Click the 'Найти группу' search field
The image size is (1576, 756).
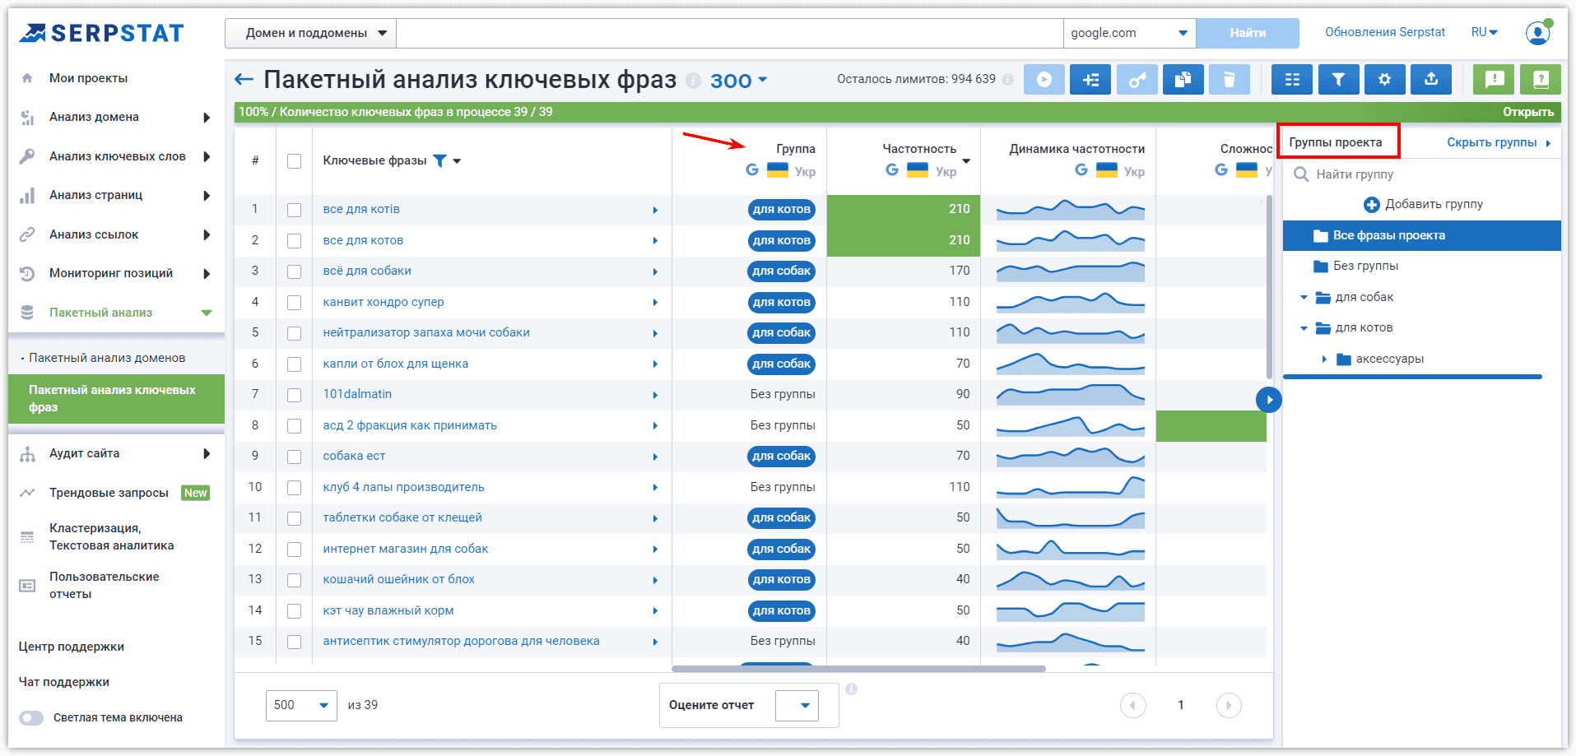point(1422,174)
